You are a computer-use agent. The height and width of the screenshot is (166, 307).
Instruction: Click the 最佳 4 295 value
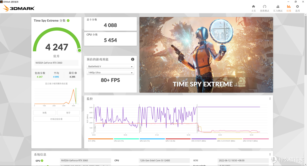(x=72, y=77)
